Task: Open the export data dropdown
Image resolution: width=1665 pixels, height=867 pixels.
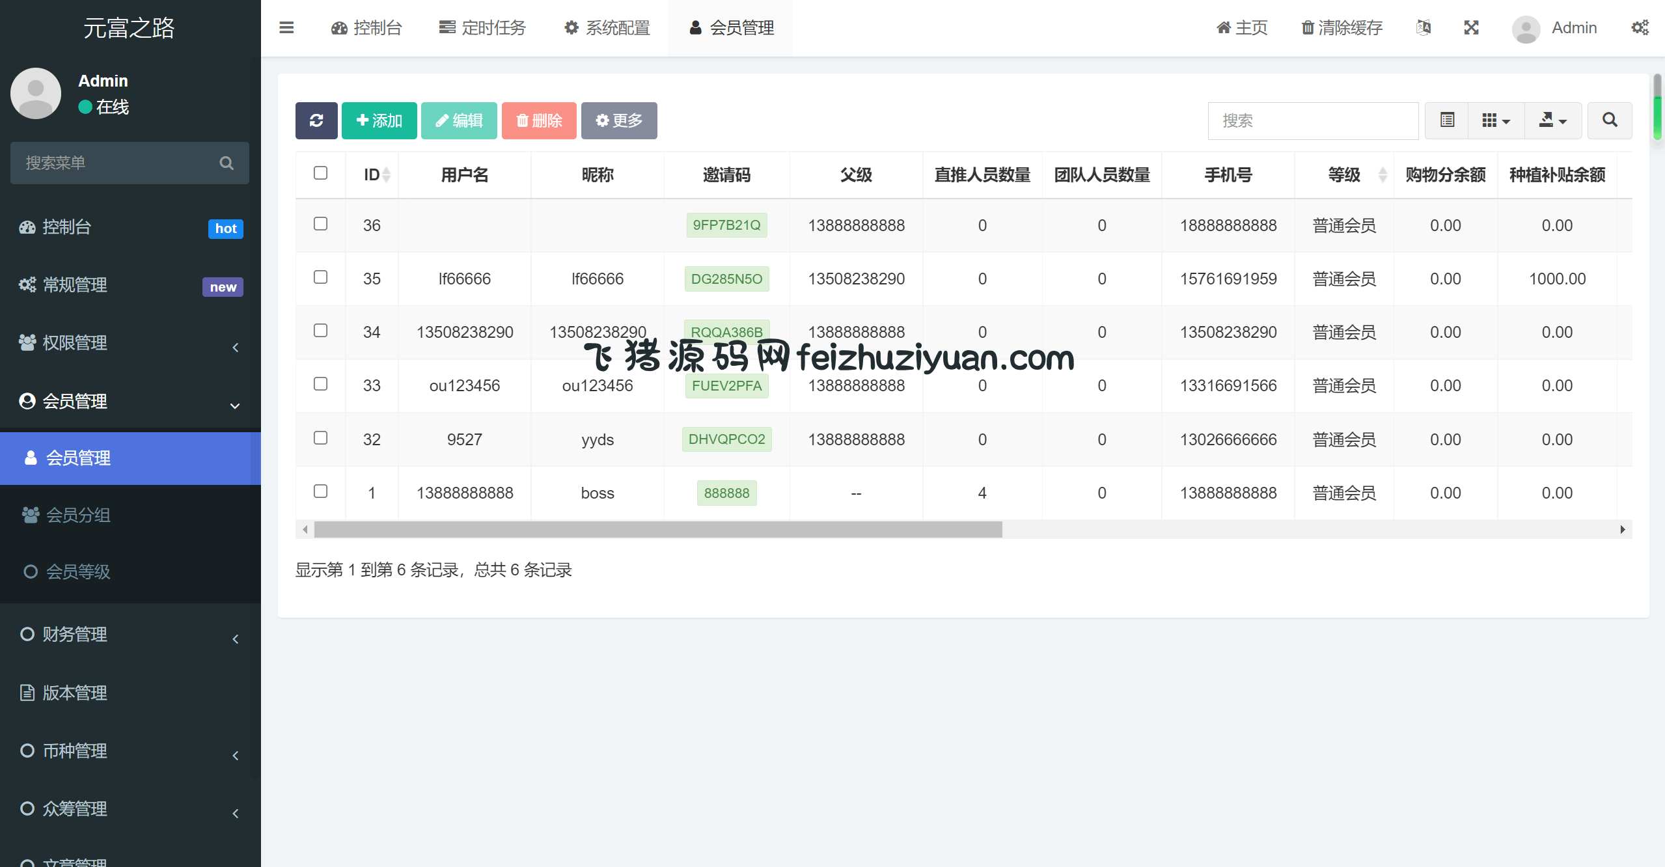Action: pyautogui.click(x=1552, y=120)
